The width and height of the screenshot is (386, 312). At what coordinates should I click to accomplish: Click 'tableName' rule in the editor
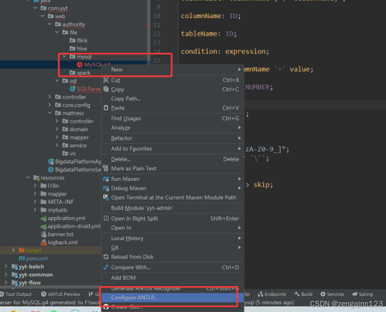click(x=199, y=34)
